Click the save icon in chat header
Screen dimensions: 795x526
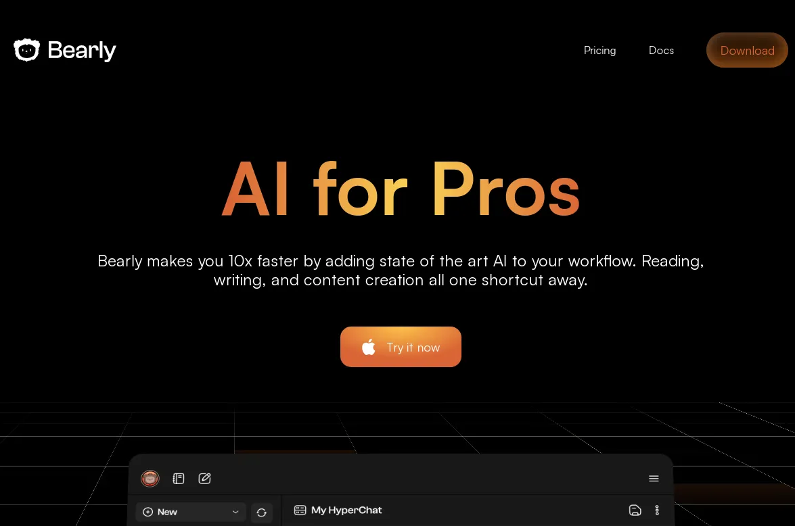[635, 510]
